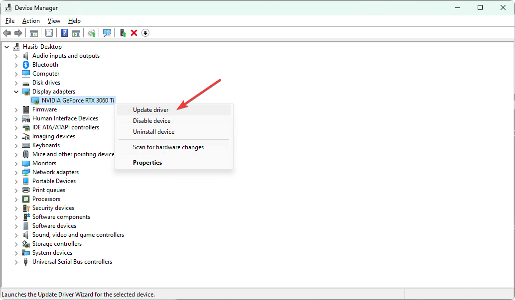The width and height of the screenshot is (515, 300).
Task: Click the Print queues printer icon
Action: point(26,190)
